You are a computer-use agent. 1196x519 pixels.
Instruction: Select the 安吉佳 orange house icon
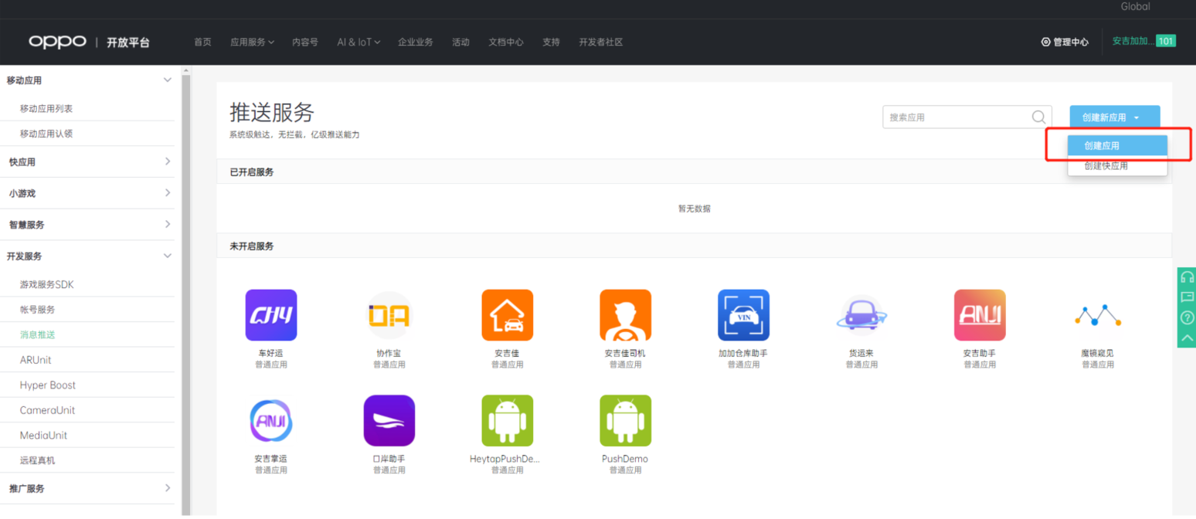click(507, 315)
